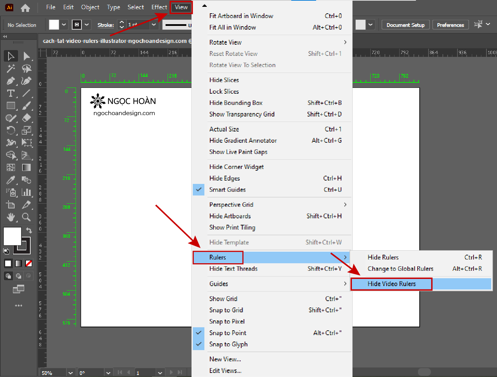Image resolution: width=497 pixels, height=377 pixels.
Task: Select the Hand tool
Action: click(x=11, y=217)
